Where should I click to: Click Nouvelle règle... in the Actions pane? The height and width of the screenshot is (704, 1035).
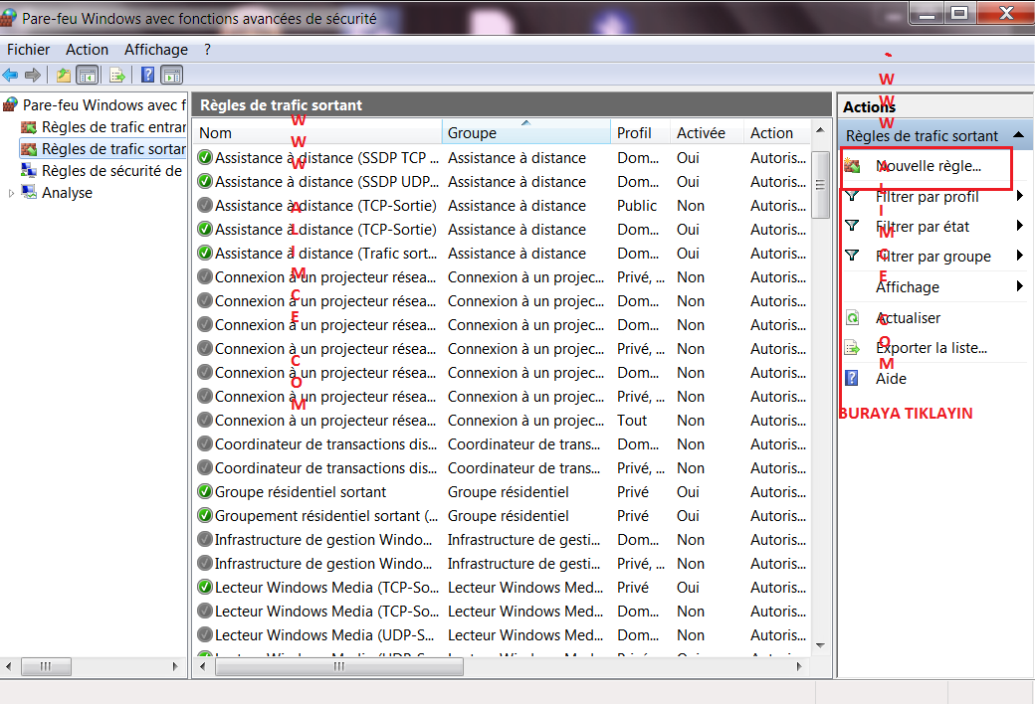928,166
